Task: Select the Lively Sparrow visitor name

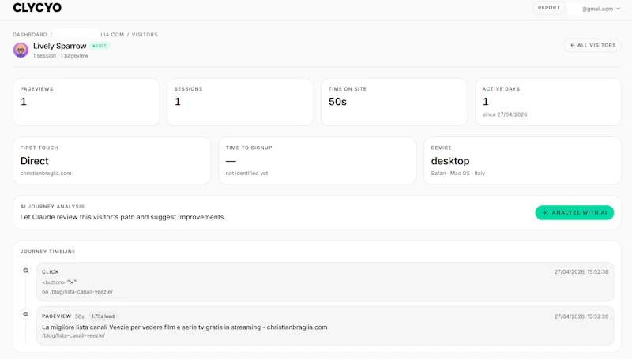Action: (60, 46)
